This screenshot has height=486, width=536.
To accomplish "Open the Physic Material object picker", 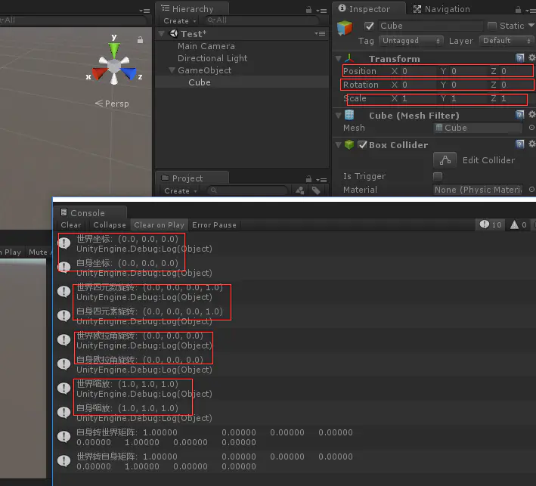I will tap(531, 190).
